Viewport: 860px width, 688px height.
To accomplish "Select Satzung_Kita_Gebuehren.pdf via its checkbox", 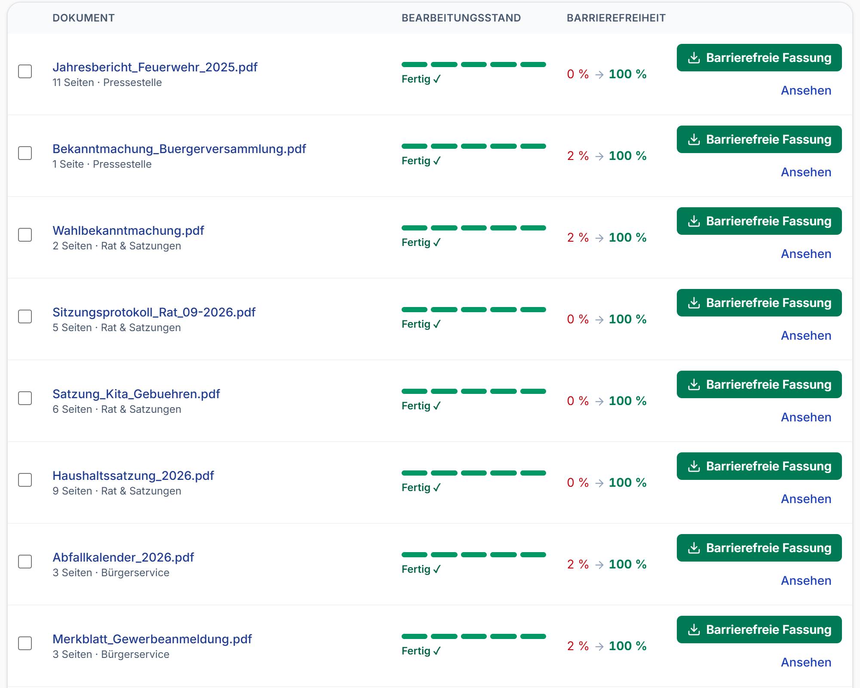I will (x=25, y=398).
